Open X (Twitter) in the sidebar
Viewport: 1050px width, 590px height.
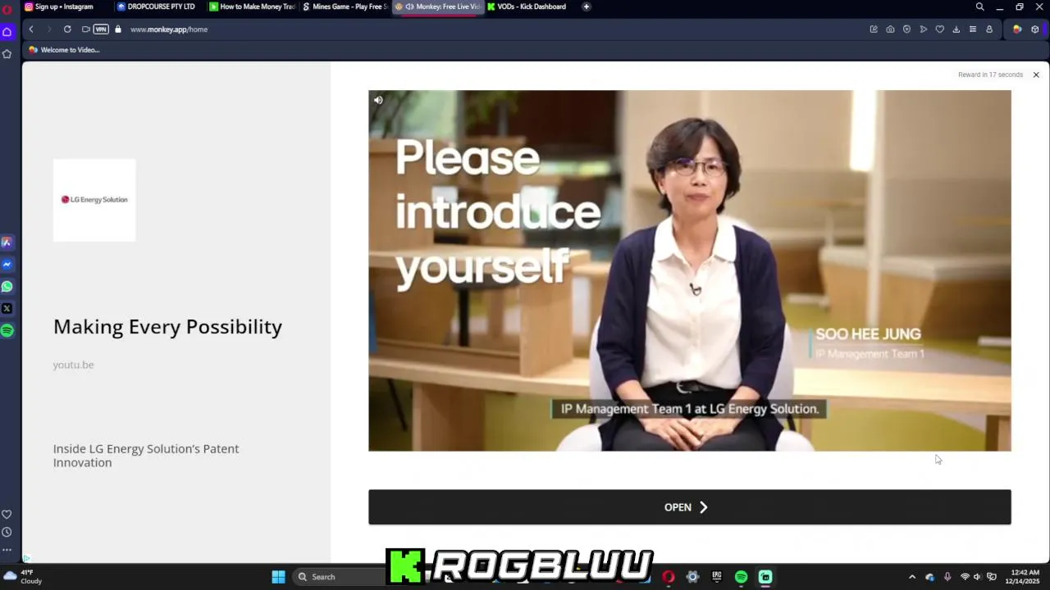7,309
